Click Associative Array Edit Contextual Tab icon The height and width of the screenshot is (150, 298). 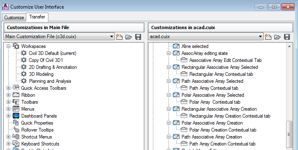[184, 60]
